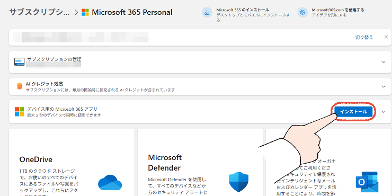Click the Microsoft 365 のインストール download icon
The image size is (392, 196).
(x=207, y=12)
